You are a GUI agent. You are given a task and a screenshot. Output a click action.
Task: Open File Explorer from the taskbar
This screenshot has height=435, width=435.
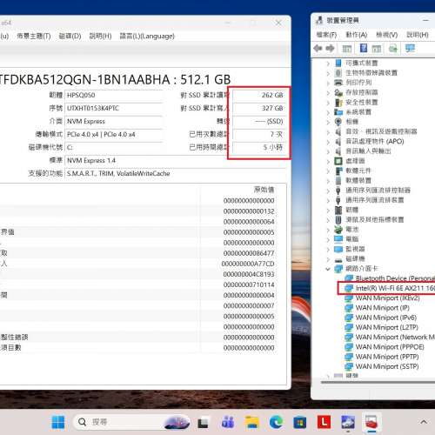click(x=251, y=422)
